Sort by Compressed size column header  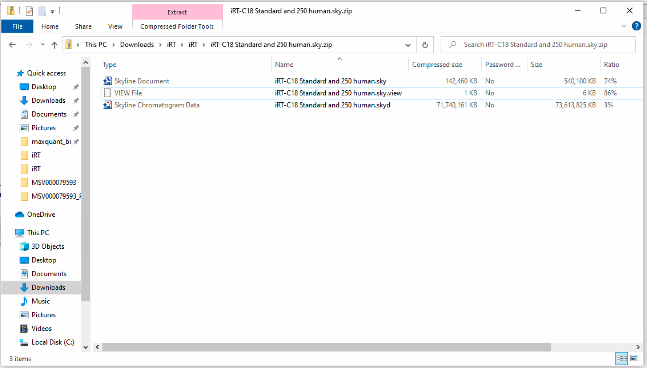point(437,64)
